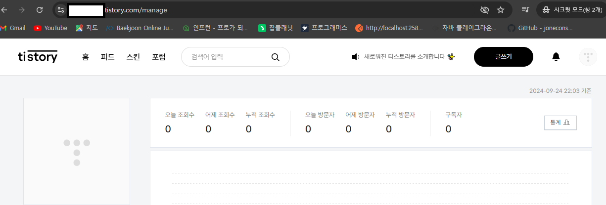This screenshot has height=205, width=606.
Task: Open the 프로그래머스 bookmark
Action: click(324, 28)
